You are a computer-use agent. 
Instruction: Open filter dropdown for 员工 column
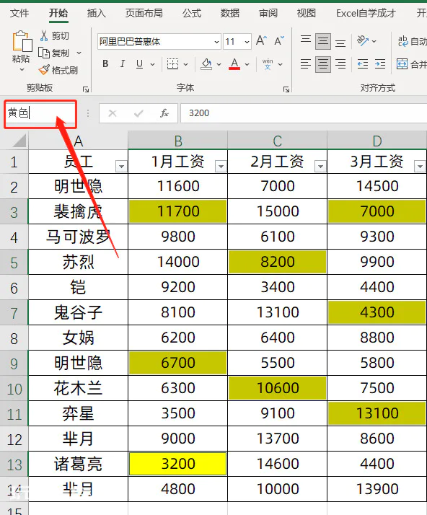(121, 166)
